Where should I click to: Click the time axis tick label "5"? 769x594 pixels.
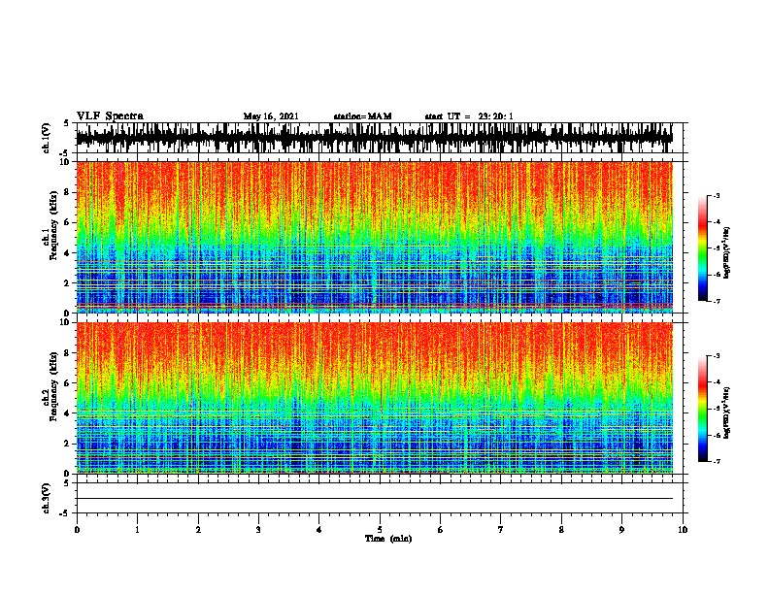[380, 530]
